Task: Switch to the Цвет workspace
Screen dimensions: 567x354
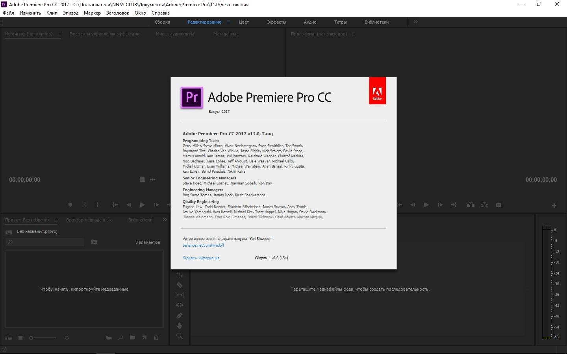Action: (244, 22)
